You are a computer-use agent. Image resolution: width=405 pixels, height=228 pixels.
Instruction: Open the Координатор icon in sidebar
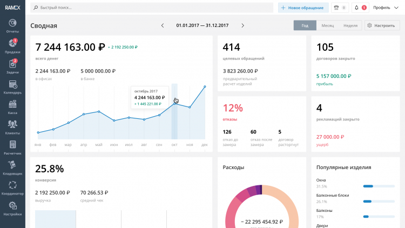point(12,187)
